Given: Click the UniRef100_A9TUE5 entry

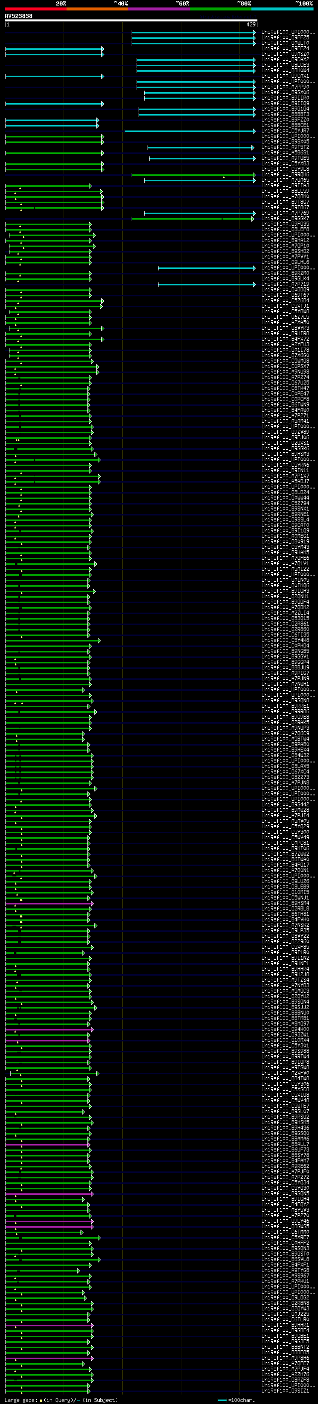Looking at the screenshot, I should 285,158.
